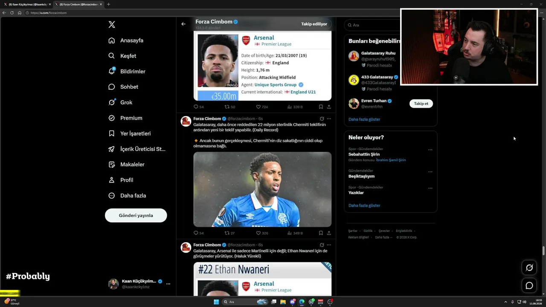Open Grok from the left sidebar

pyautogui.click(x=120, y=102)
